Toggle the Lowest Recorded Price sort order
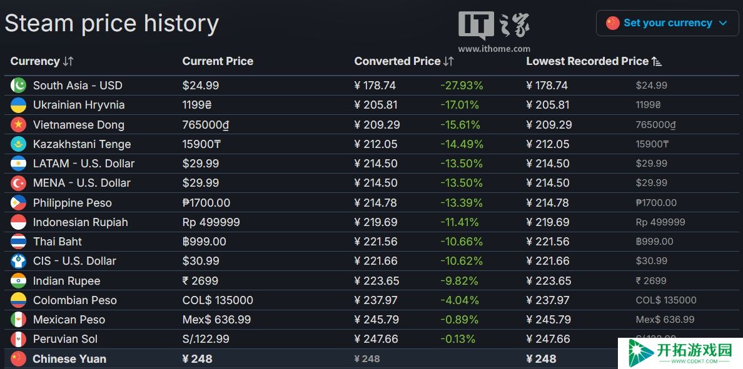 [x=657, y=61]
